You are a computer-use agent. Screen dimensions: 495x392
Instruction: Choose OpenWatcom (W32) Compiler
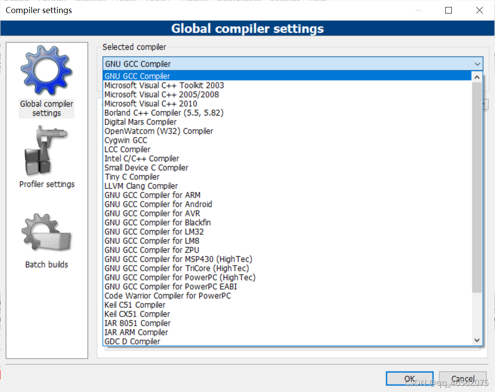coord(287,131)
